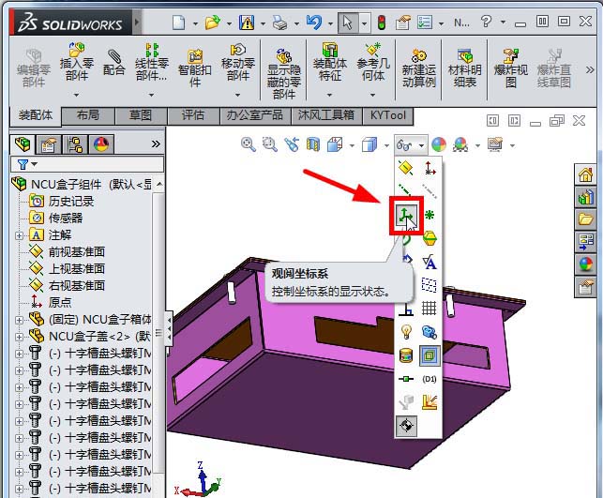Click the 配合 mate button
Viewport: 603px width, 498px height.
point(114,62)
